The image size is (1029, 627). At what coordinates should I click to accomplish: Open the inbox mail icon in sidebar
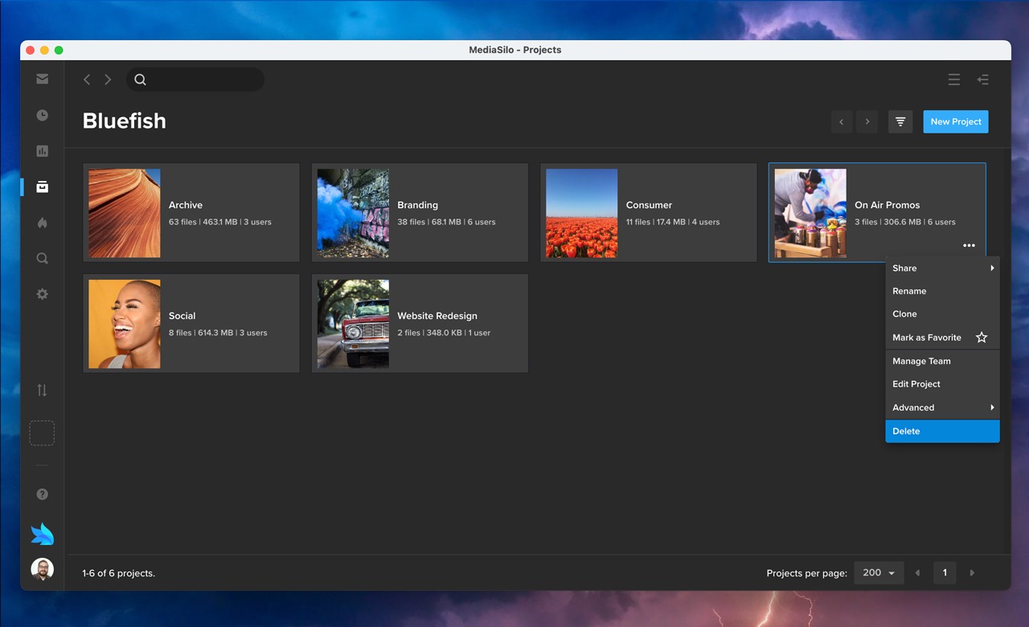tap(42, 79)
